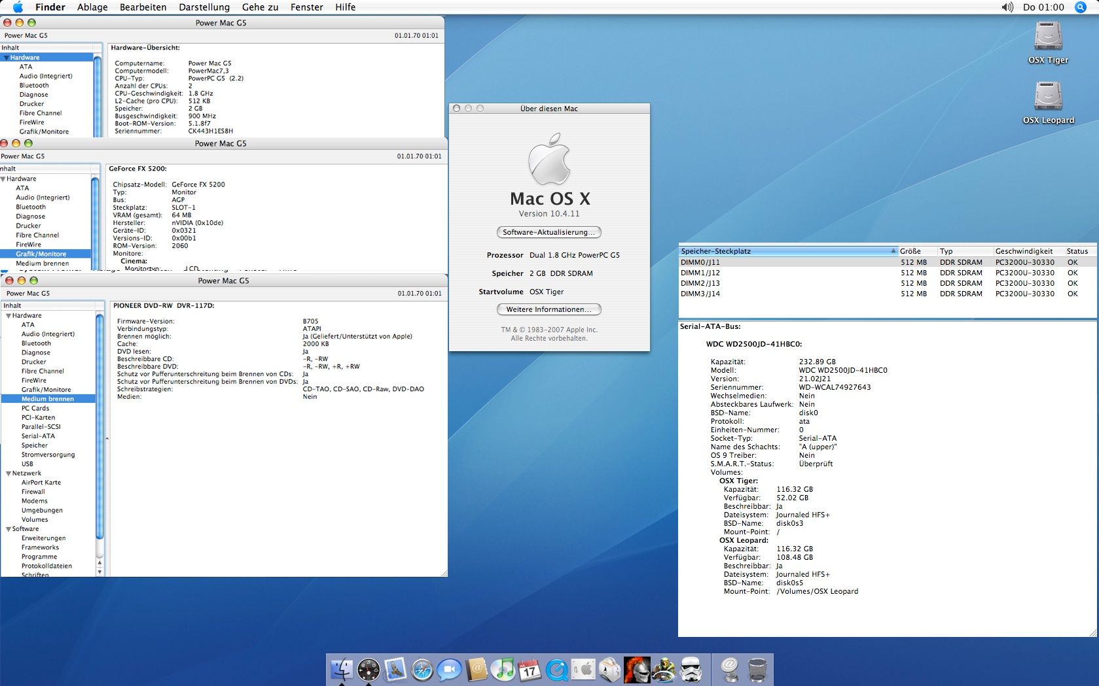Collapse Hardware in the top profiler window
1099x686 pixels.
7,58
